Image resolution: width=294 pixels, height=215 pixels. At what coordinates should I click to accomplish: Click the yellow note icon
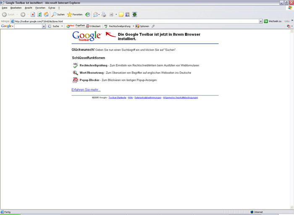point(121,14)
